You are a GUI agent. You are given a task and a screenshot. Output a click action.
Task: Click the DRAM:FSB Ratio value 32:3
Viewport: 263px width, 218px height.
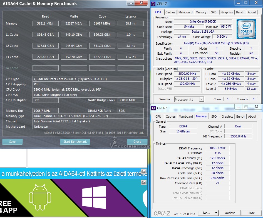(x=130, y=111)
